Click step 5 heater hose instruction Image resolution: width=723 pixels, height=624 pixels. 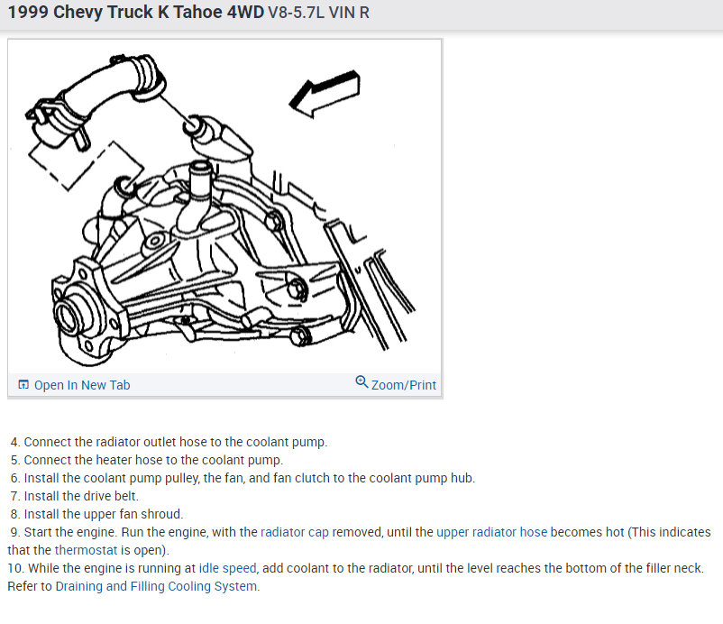pyautogui.click(x=147, y=460)
